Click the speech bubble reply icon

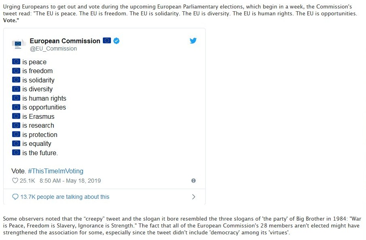[15, 197]
